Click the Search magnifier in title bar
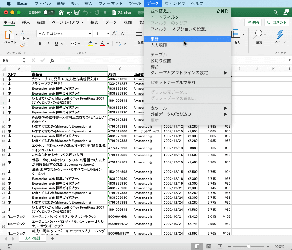This screenshot has height=250, width=292. tap(276, 12)
